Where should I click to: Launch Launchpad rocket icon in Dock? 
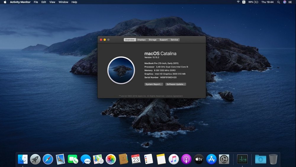point(35,159)
